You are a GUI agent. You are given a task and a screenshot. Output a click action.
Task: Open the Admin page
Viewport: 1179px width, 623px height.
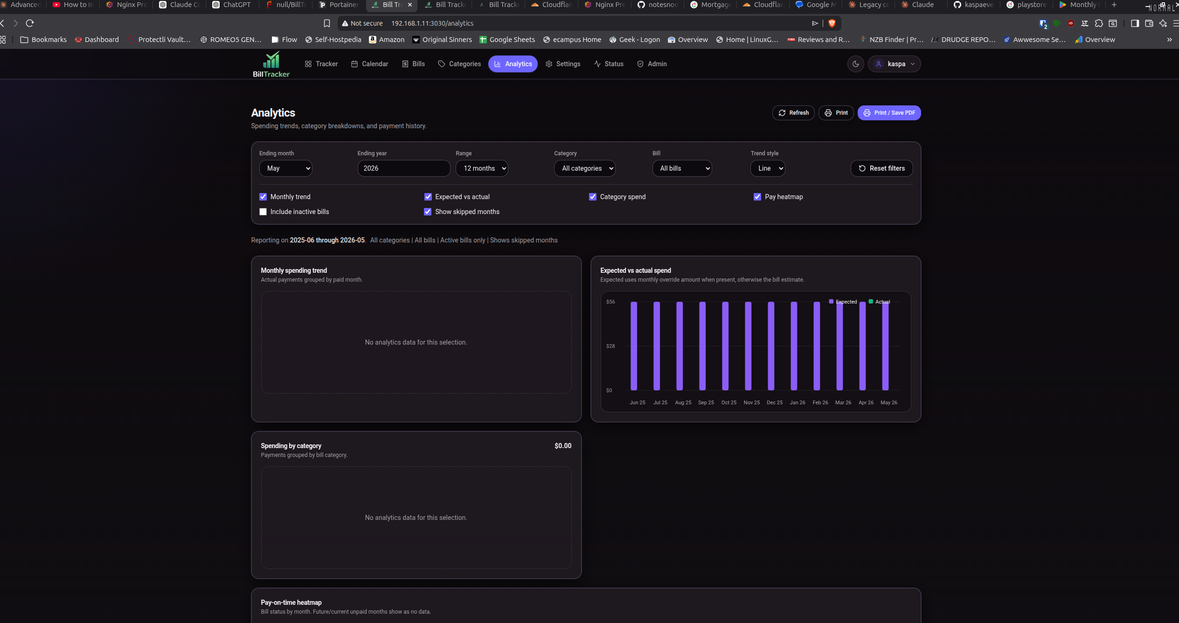click(x=652, y=64)
